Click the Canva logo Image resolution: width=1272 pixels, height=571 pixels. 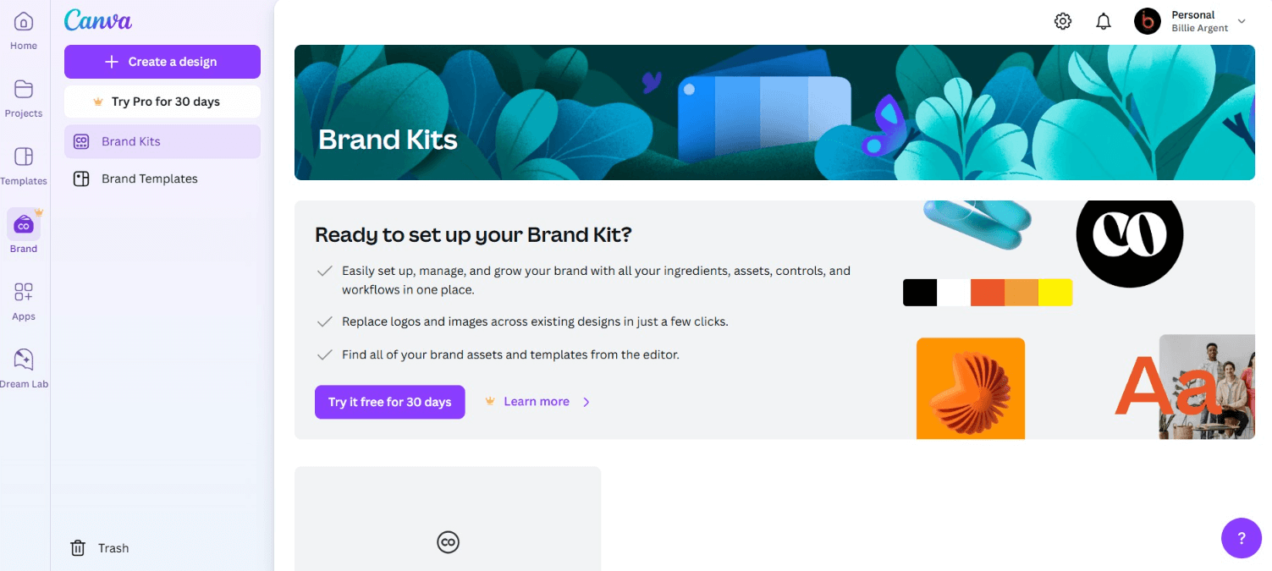(x=98, y=20)
